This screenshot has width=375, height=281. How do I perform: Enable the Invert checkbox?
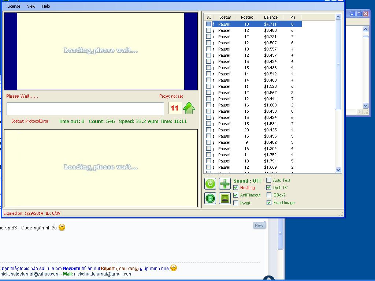click(236, 203)
